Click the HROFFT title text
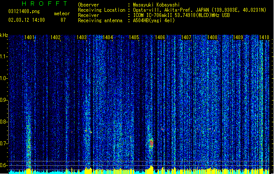 click(x=45, y=3)
